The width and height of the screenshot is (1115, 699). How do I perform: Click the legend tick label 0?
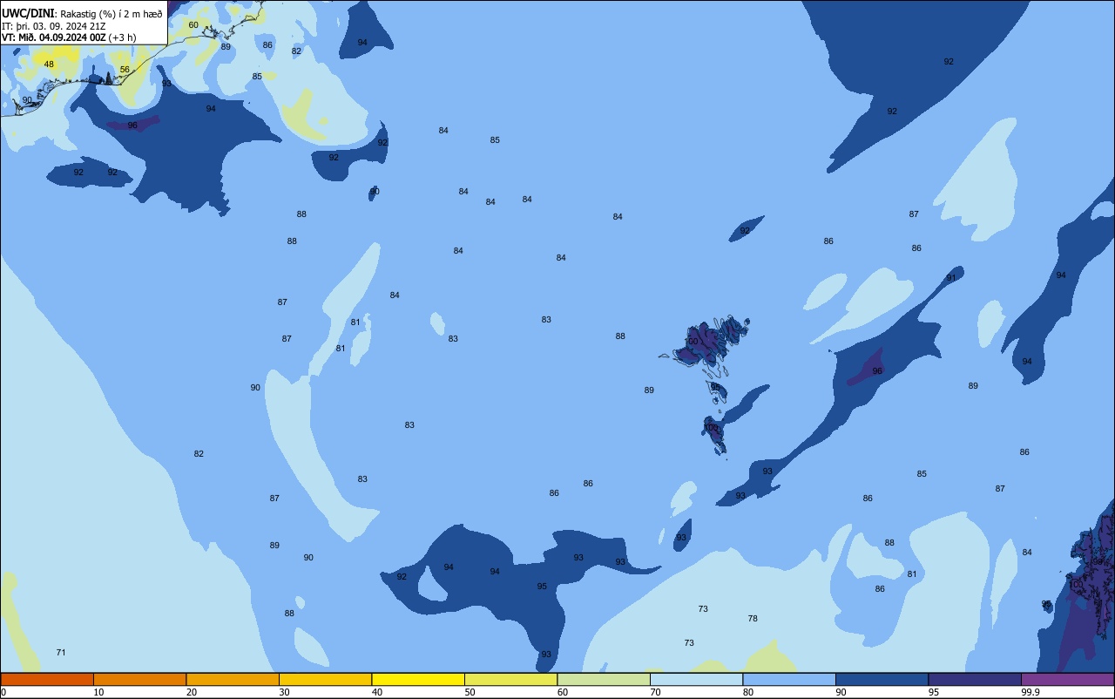(x=3, y=692)
